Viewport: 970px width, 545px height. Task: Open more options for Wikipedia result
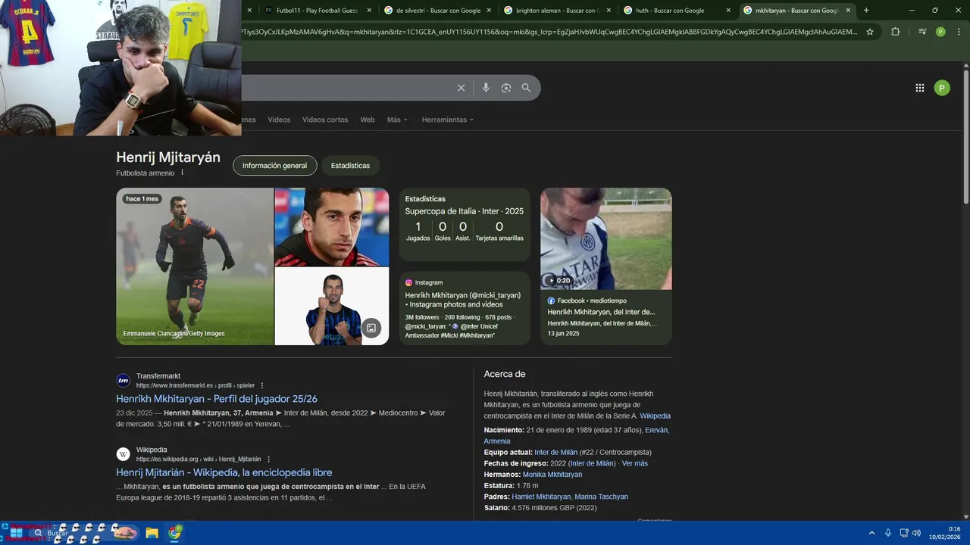coord(268,459)
